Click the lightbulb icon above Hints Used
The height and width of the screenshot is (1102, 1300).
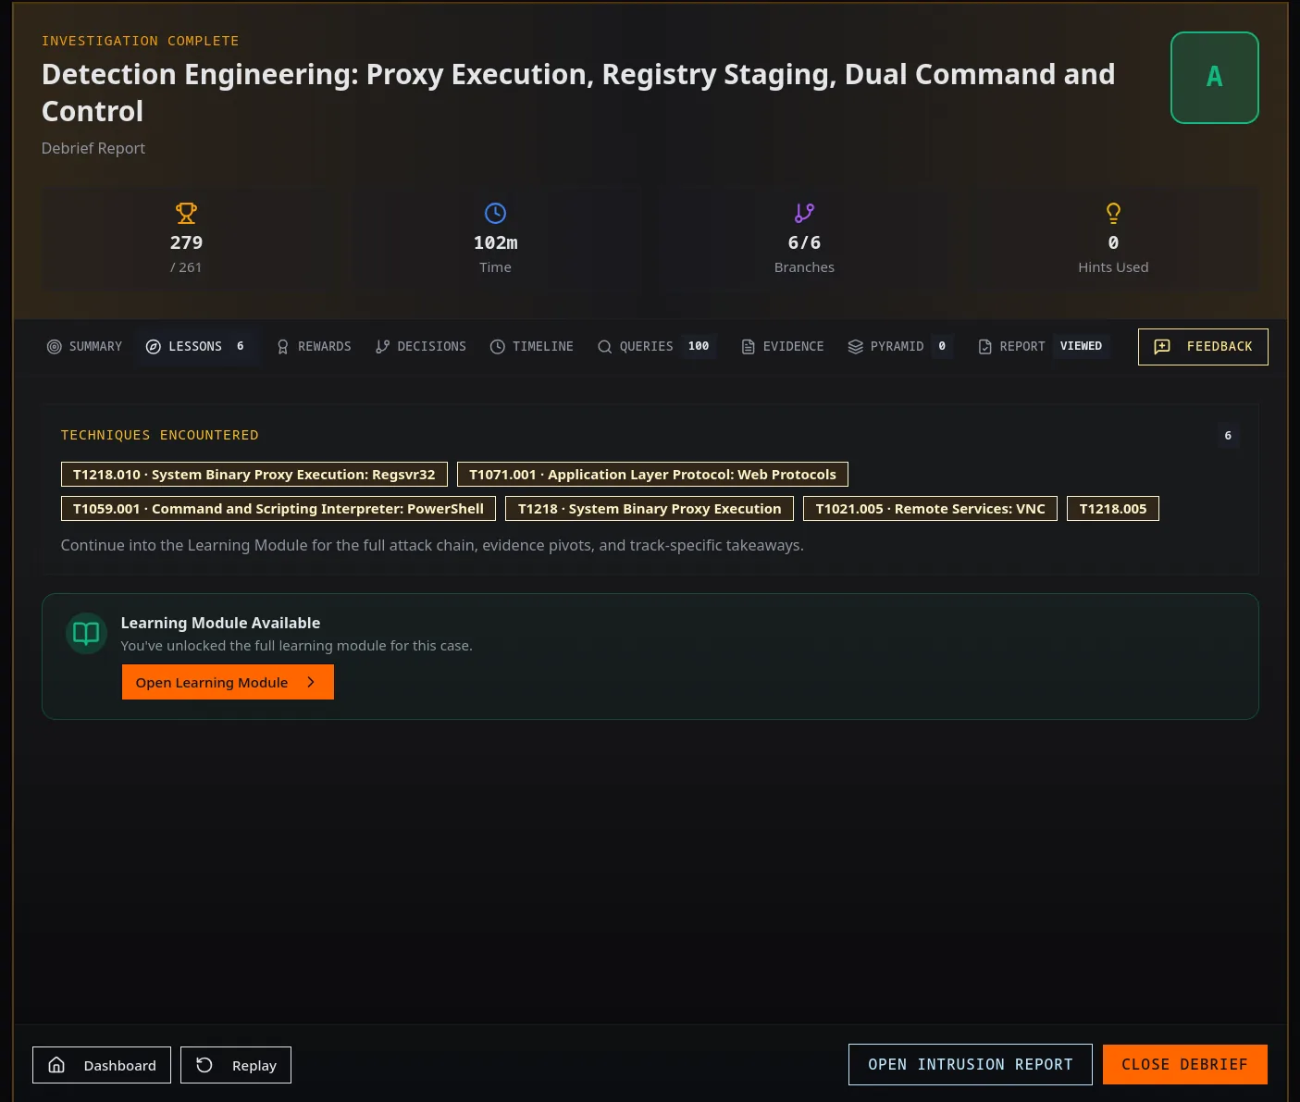coord(1113,213)
